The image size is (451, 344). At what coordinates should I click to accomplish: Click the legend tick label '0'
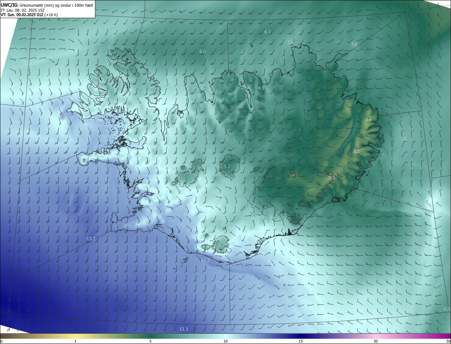(1, 342)
